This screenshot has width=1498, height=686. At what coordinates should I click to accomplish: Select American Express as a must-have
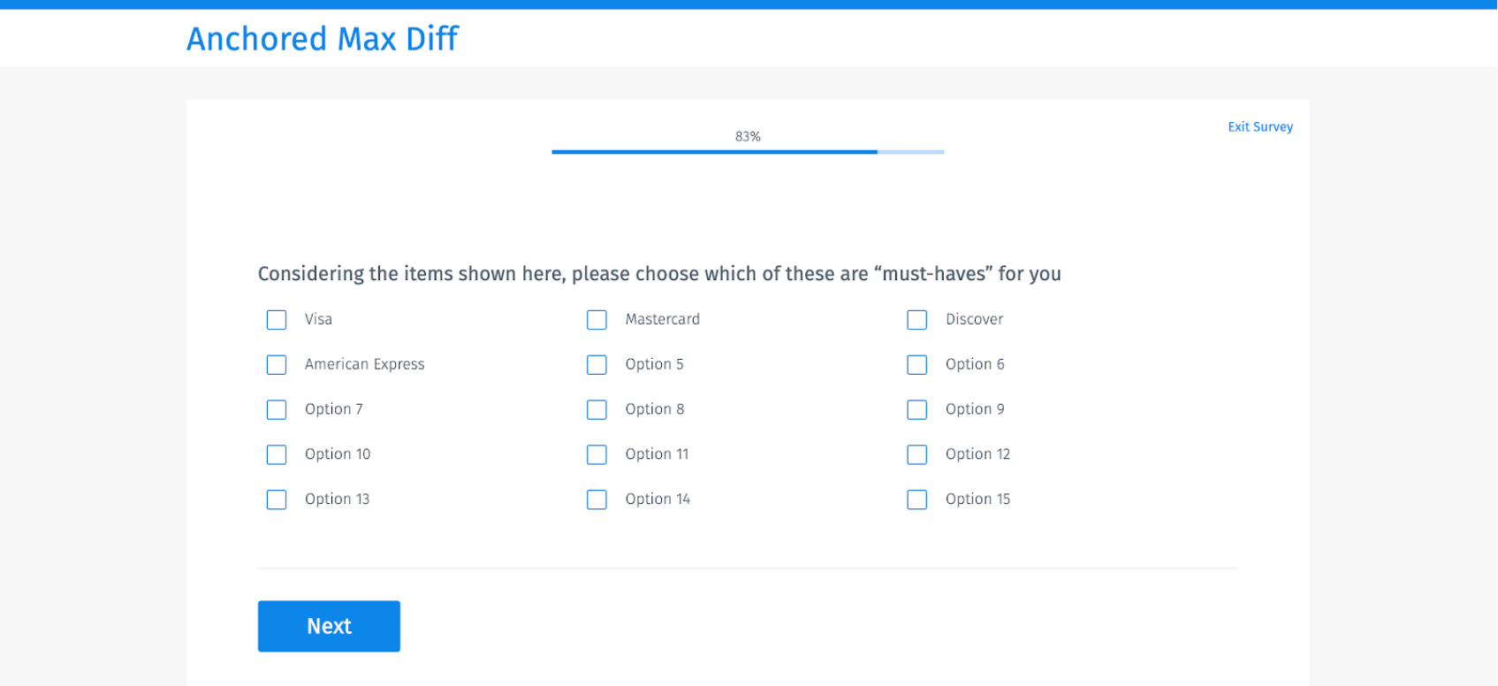click(x=277, y=364)
